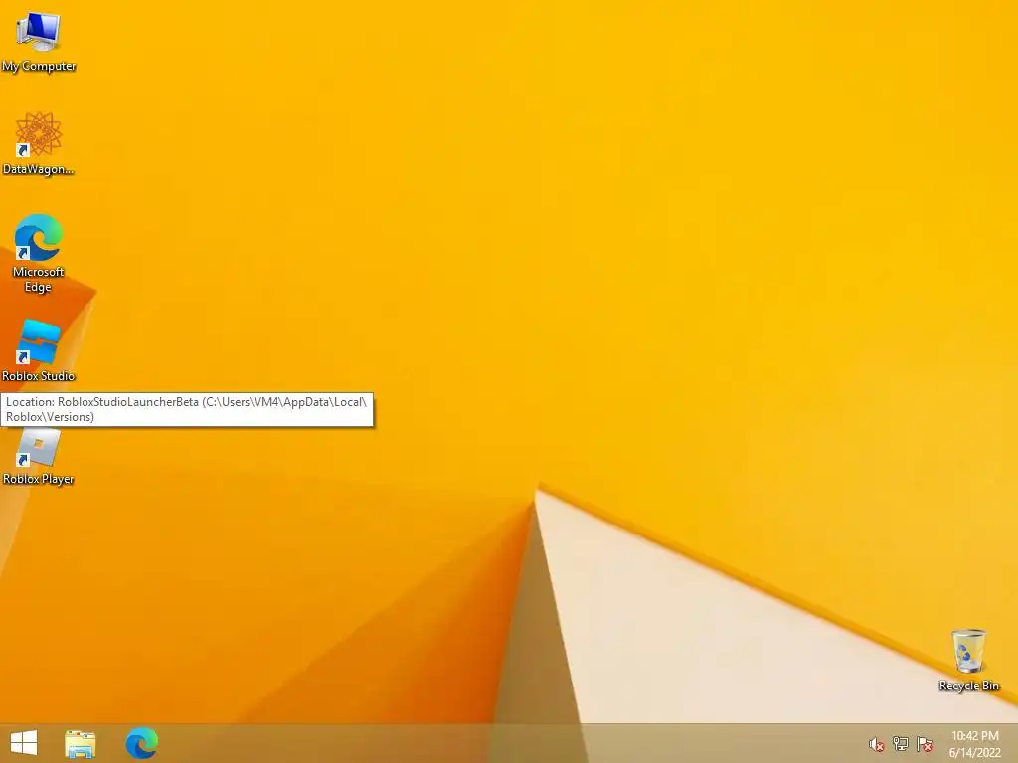
Task: Click the Roblox Studio icon label text
Action: [x=39, y=376]
